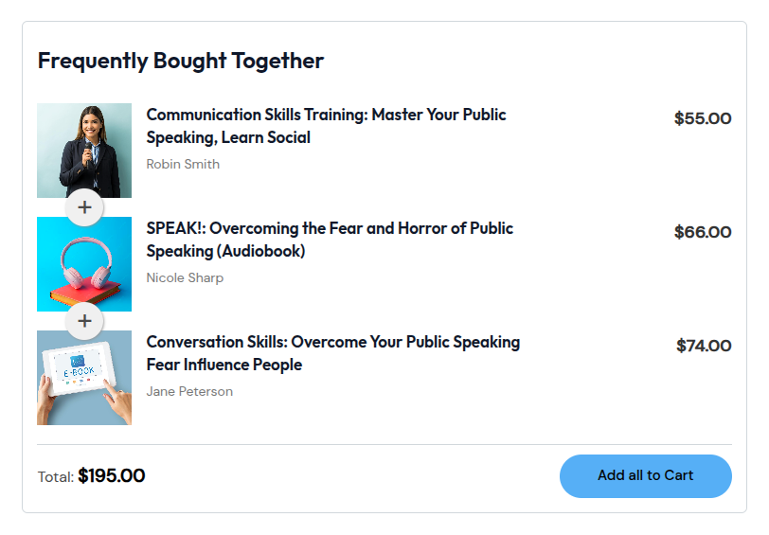The image size is (769, 535).
Task: Click the $66.00 audiobook price
Action: pyautogui.click(x=703, y=232)
